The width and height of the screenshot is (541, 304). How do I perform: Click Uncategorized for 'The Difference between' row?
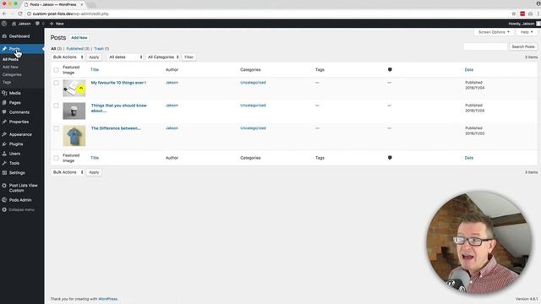(253, 128)
